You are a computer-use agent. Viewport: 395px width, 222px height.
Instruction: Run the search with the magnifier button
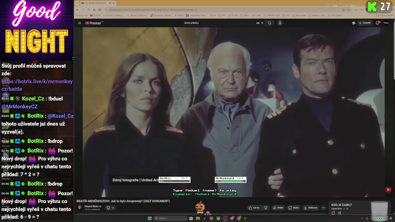click(x=269, y=23)
